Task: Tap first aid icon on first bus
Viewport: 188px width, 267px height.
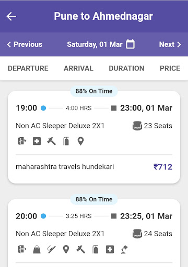Action: tap(37, 141)
